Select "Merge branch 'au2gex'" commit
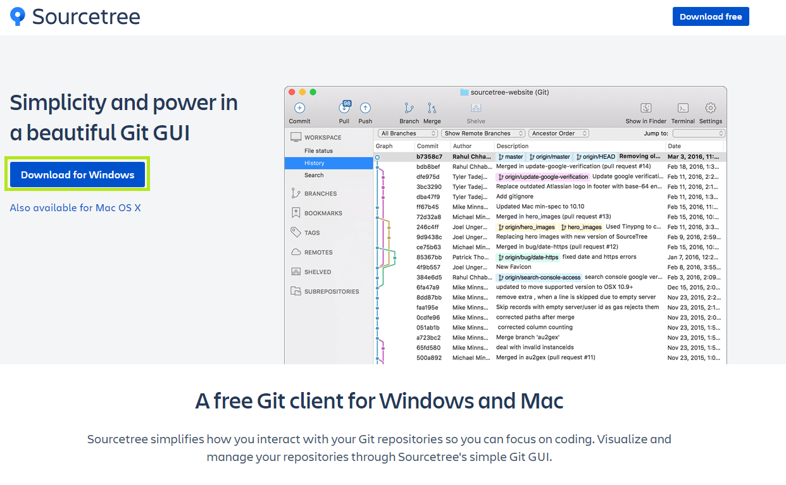This screenshot has height=485, width=786. pos(528,338)
